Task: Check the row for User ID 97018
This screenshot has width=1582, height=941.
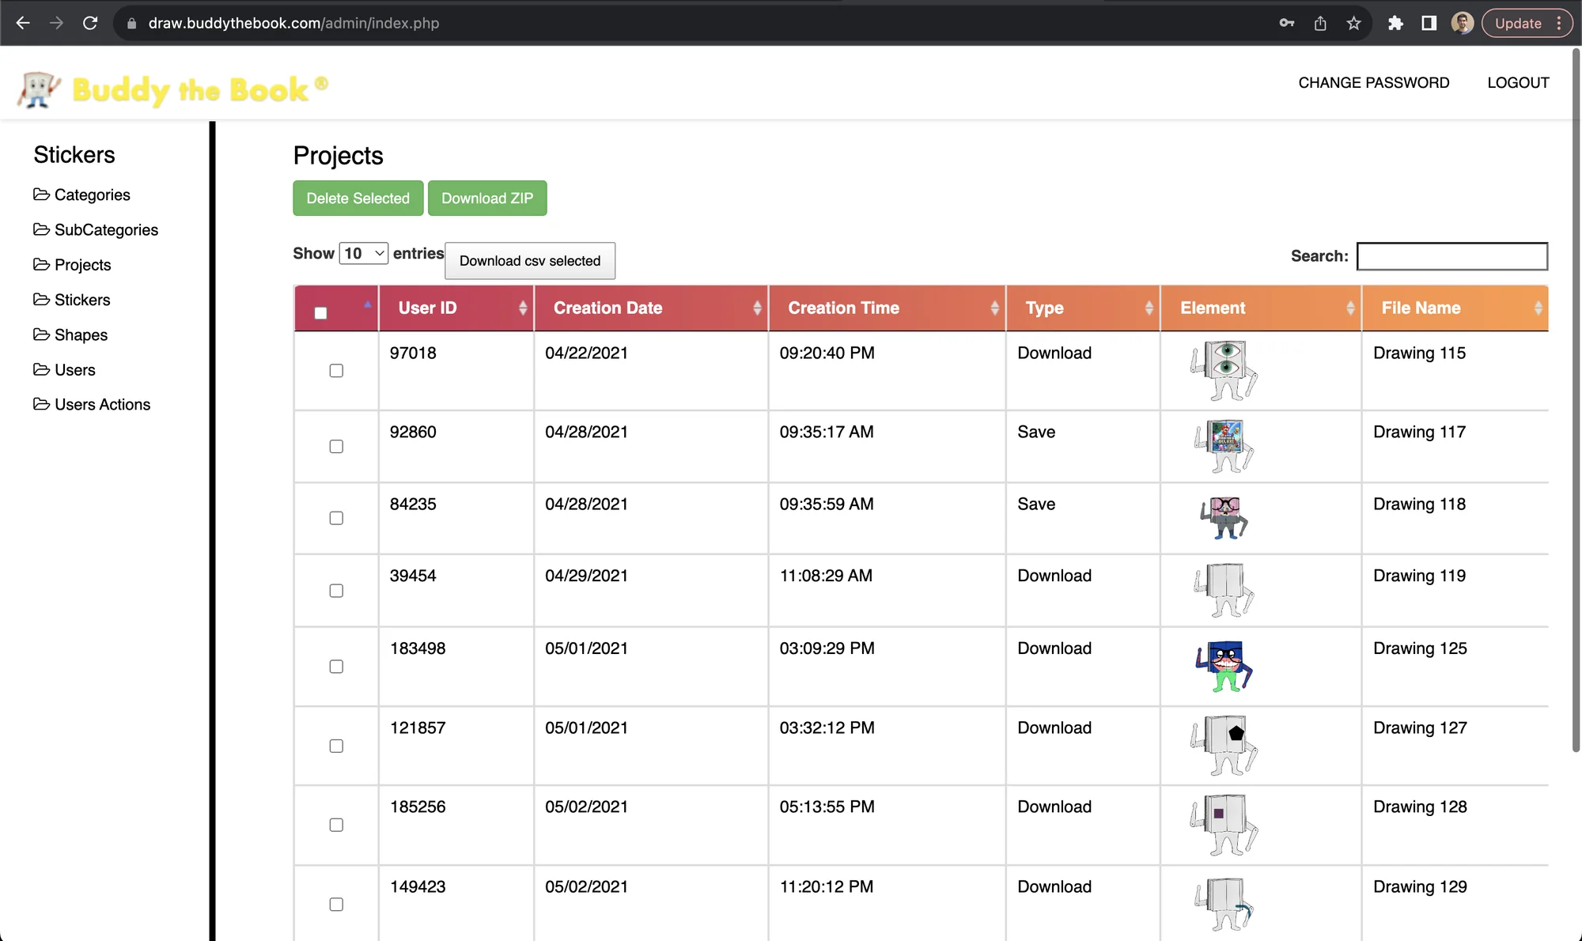Action: click(336, 371)
